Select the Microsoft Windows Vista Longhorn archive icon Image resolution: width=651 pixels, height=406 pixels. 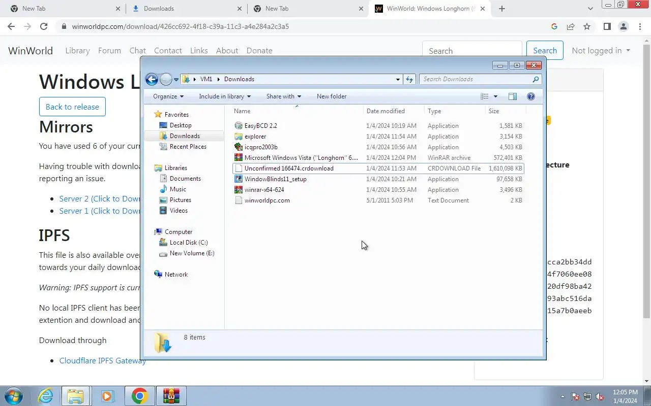pos(239,158)
